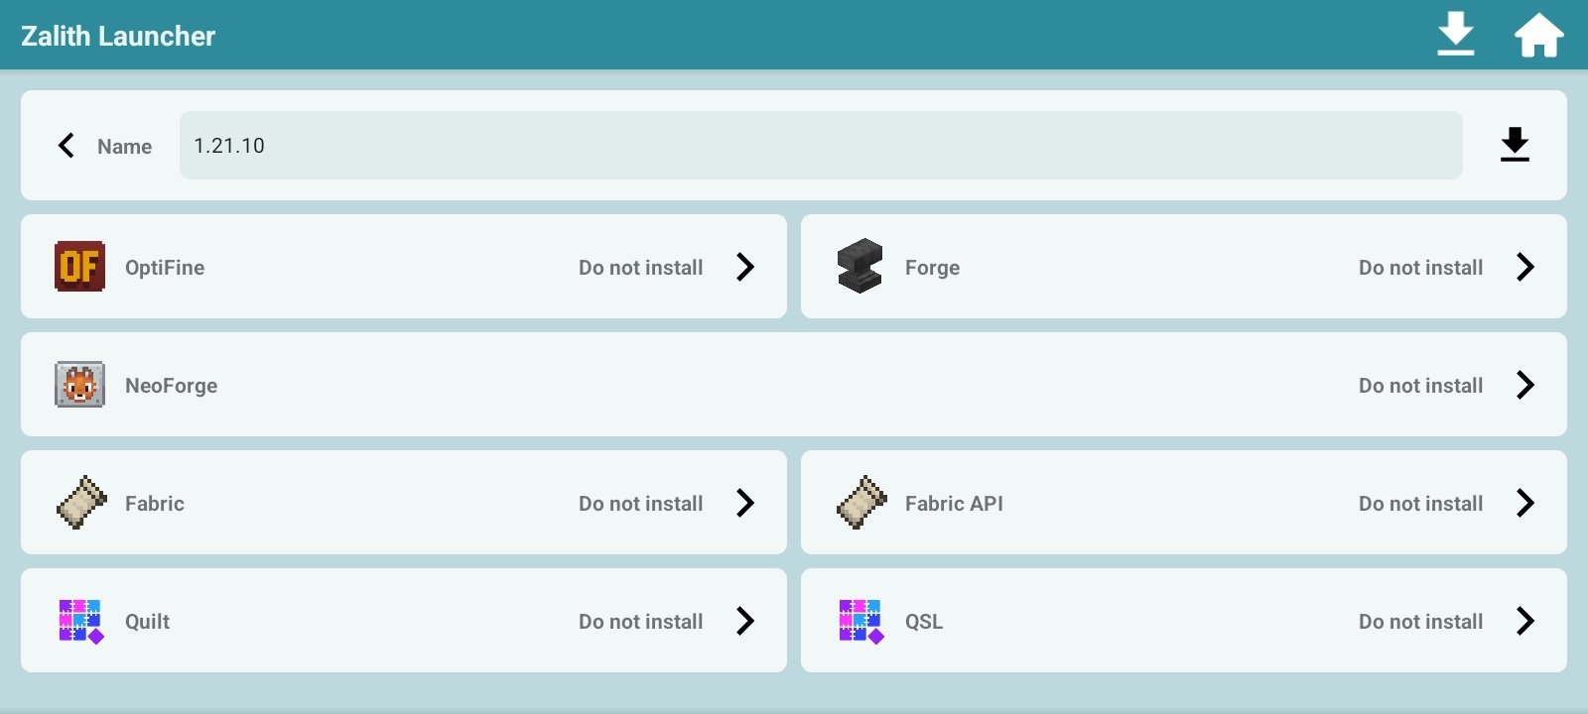Viewport: 1588px width, 714px height.
Task: Expand NeoForge version chevron
Action: pyautogui.click(x=1525, y=385)
